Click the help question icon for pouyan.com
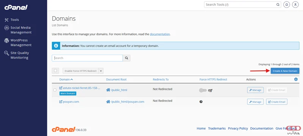The height and width of the screenshot is (136, 303). (x=201, y=102)
